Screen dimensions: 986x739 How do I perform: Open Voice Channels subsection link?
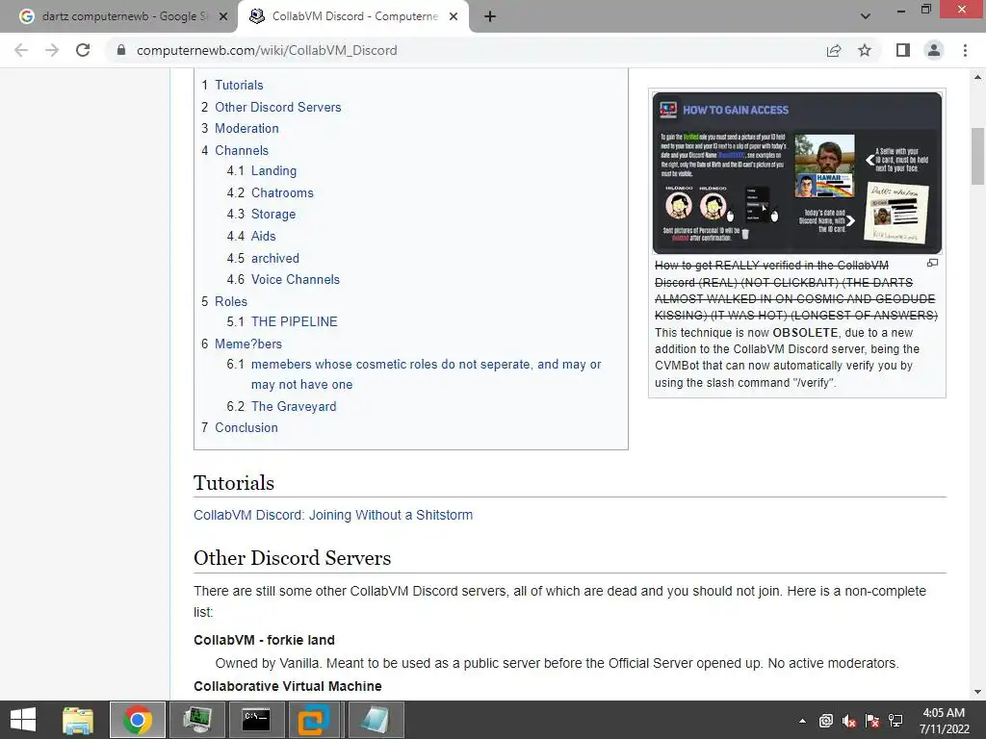296,279
